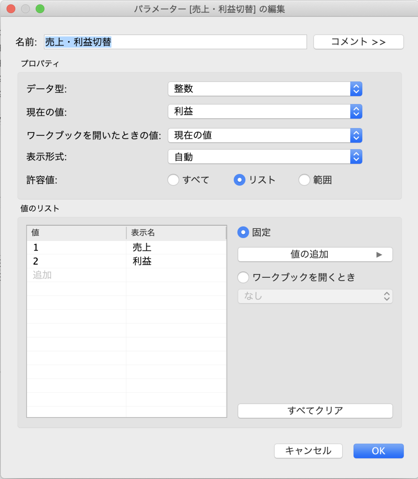Open the コメント >> section

359,42
